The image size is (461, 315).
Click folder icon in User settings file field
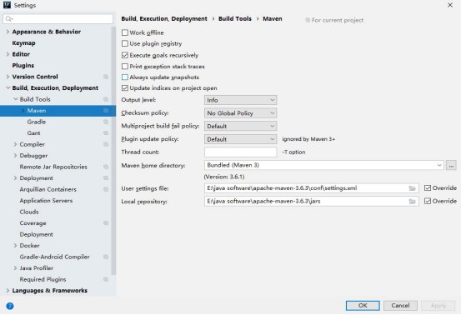pos(412,188)
